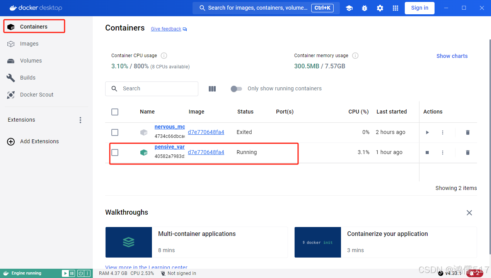Stop the running pensive_var container
Screen dimensions: 491x278
coord(427,153)
